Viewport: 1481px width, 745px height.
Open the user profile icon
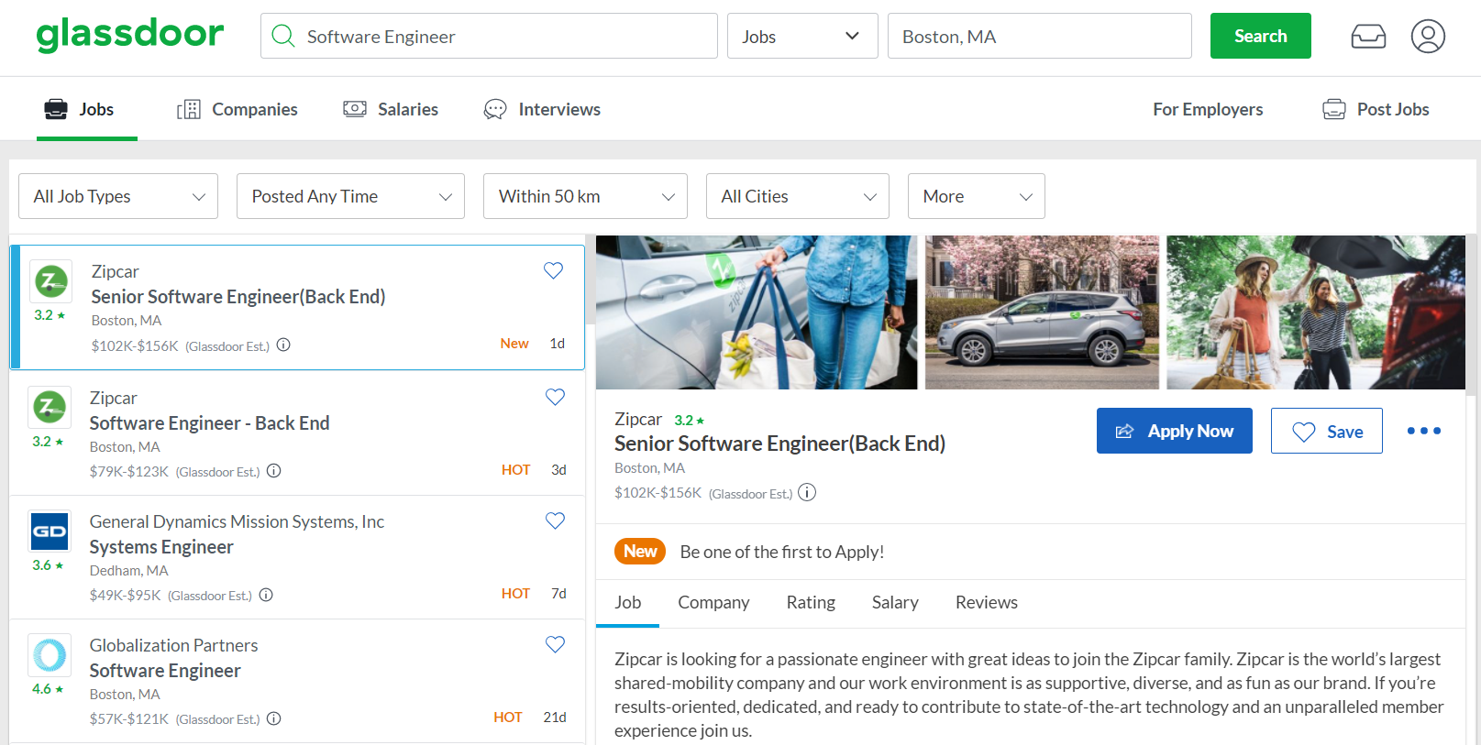click(x=1428, y=37)
